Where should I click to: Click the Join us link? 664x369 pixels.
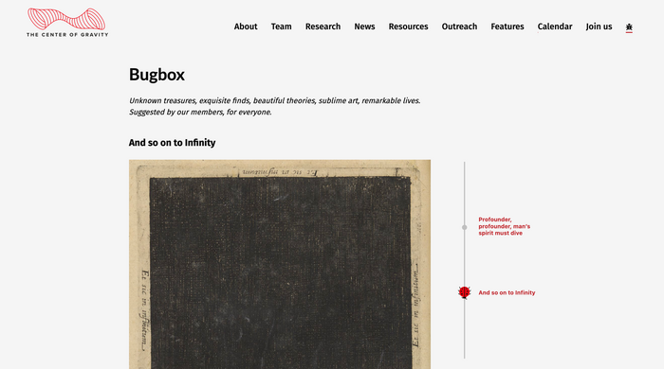[599, 26]
